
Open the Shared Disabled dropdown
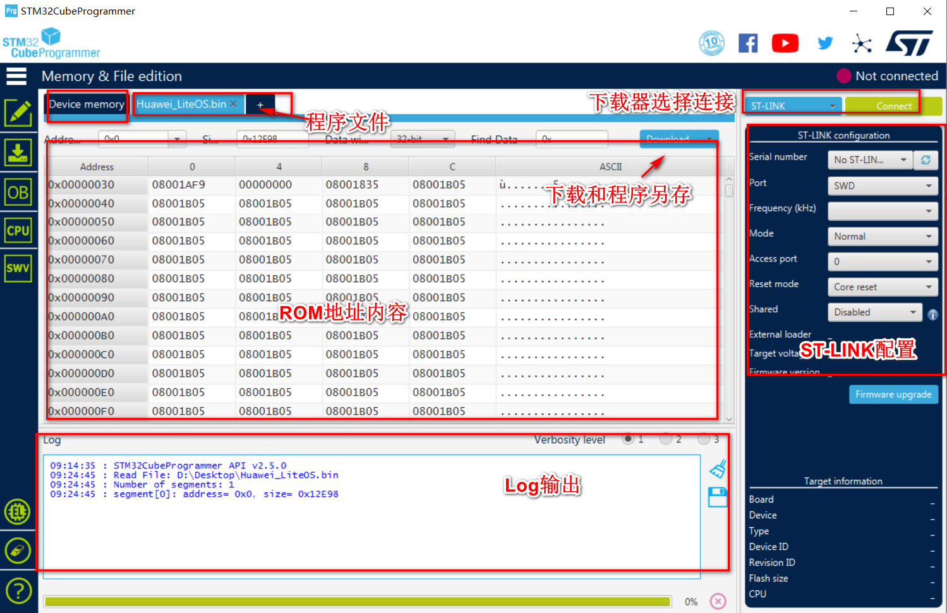(875, 312)
